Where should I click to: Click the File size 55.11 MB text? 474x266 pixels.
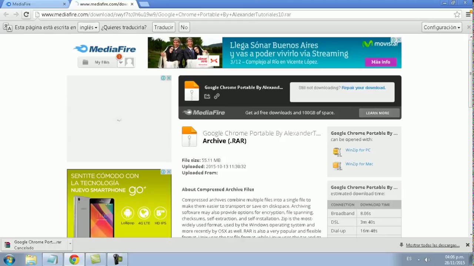point(201,160)
